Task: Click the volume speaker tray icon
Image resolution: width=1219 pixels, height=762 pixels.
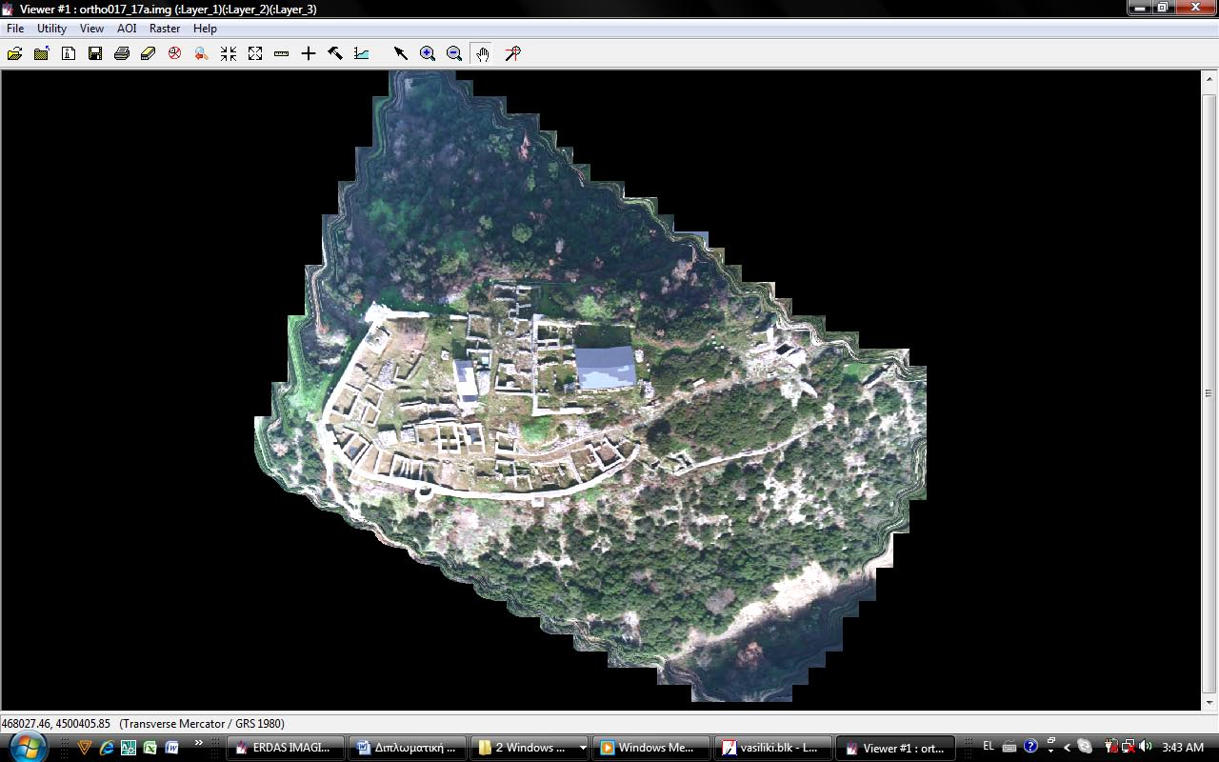Action: coord(1145,747)
